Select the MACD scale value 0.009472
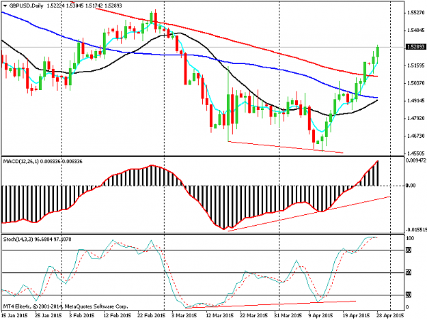The height and width of the screenshot is (320, 427). [x=416, y=160]
